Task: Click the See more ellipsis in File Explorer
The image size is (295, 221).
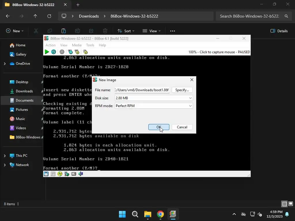Action: tap(173, 31)
